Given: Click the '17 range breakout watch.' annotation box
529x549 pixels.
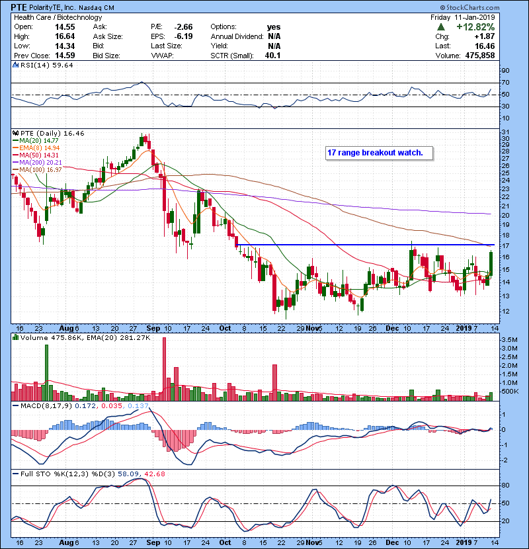Looking at the screenshot, I should click(x=379, y=153).
